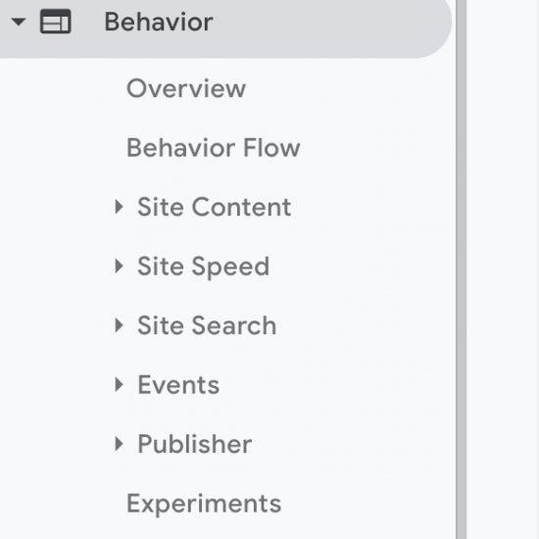Image resolution: width=539 pixels, height=539 pixels.
Task: Click the sidebar vertical scrollbar
Action: tap(462, 269)
